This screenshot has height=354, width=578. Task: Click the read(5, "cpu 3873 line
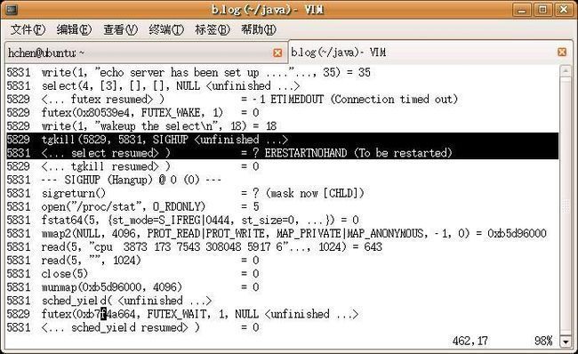tap(194, 246)
